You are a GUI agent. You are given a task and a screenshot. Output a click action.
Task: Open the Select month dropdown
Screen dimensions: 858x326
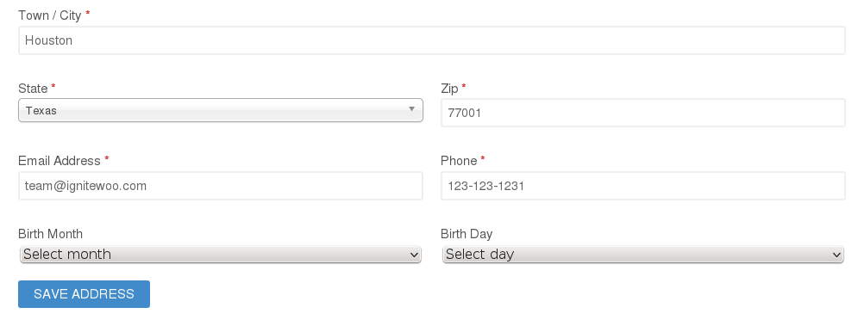tap(221, 255)
